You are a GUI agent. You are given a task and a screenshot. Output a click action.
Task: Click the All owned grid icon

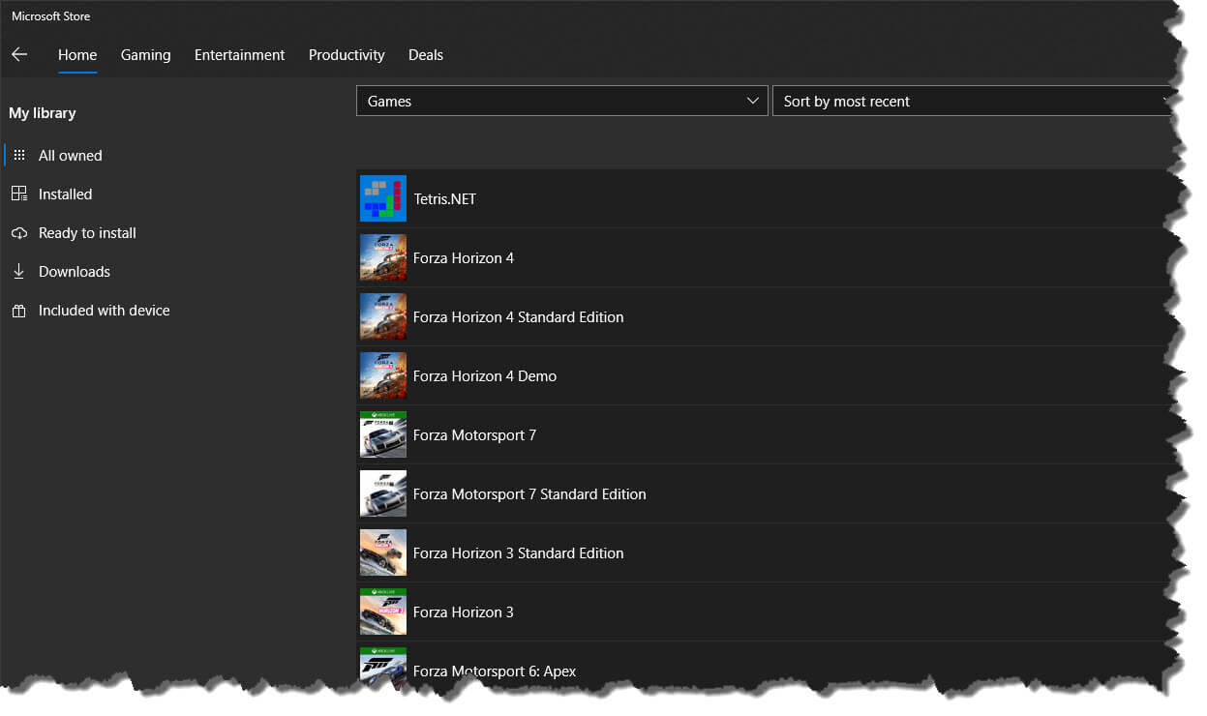[19, 155]
